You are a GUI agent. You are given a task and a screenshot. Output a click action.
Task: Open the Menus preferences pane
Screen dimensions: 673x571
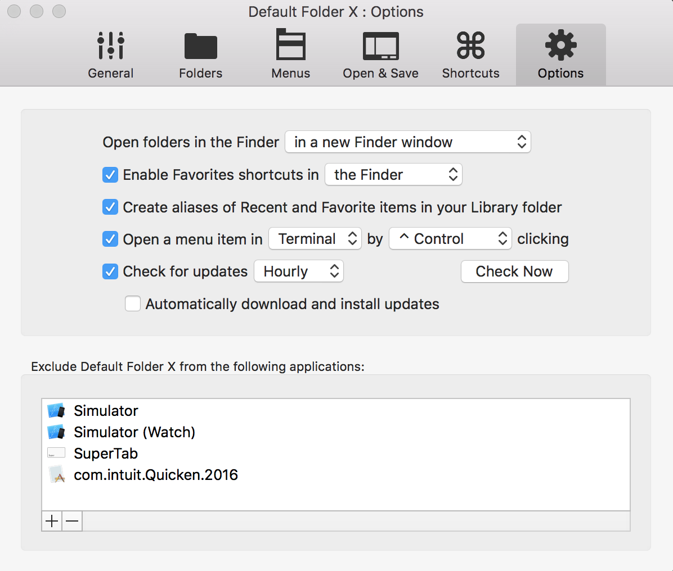pos(290,55)
